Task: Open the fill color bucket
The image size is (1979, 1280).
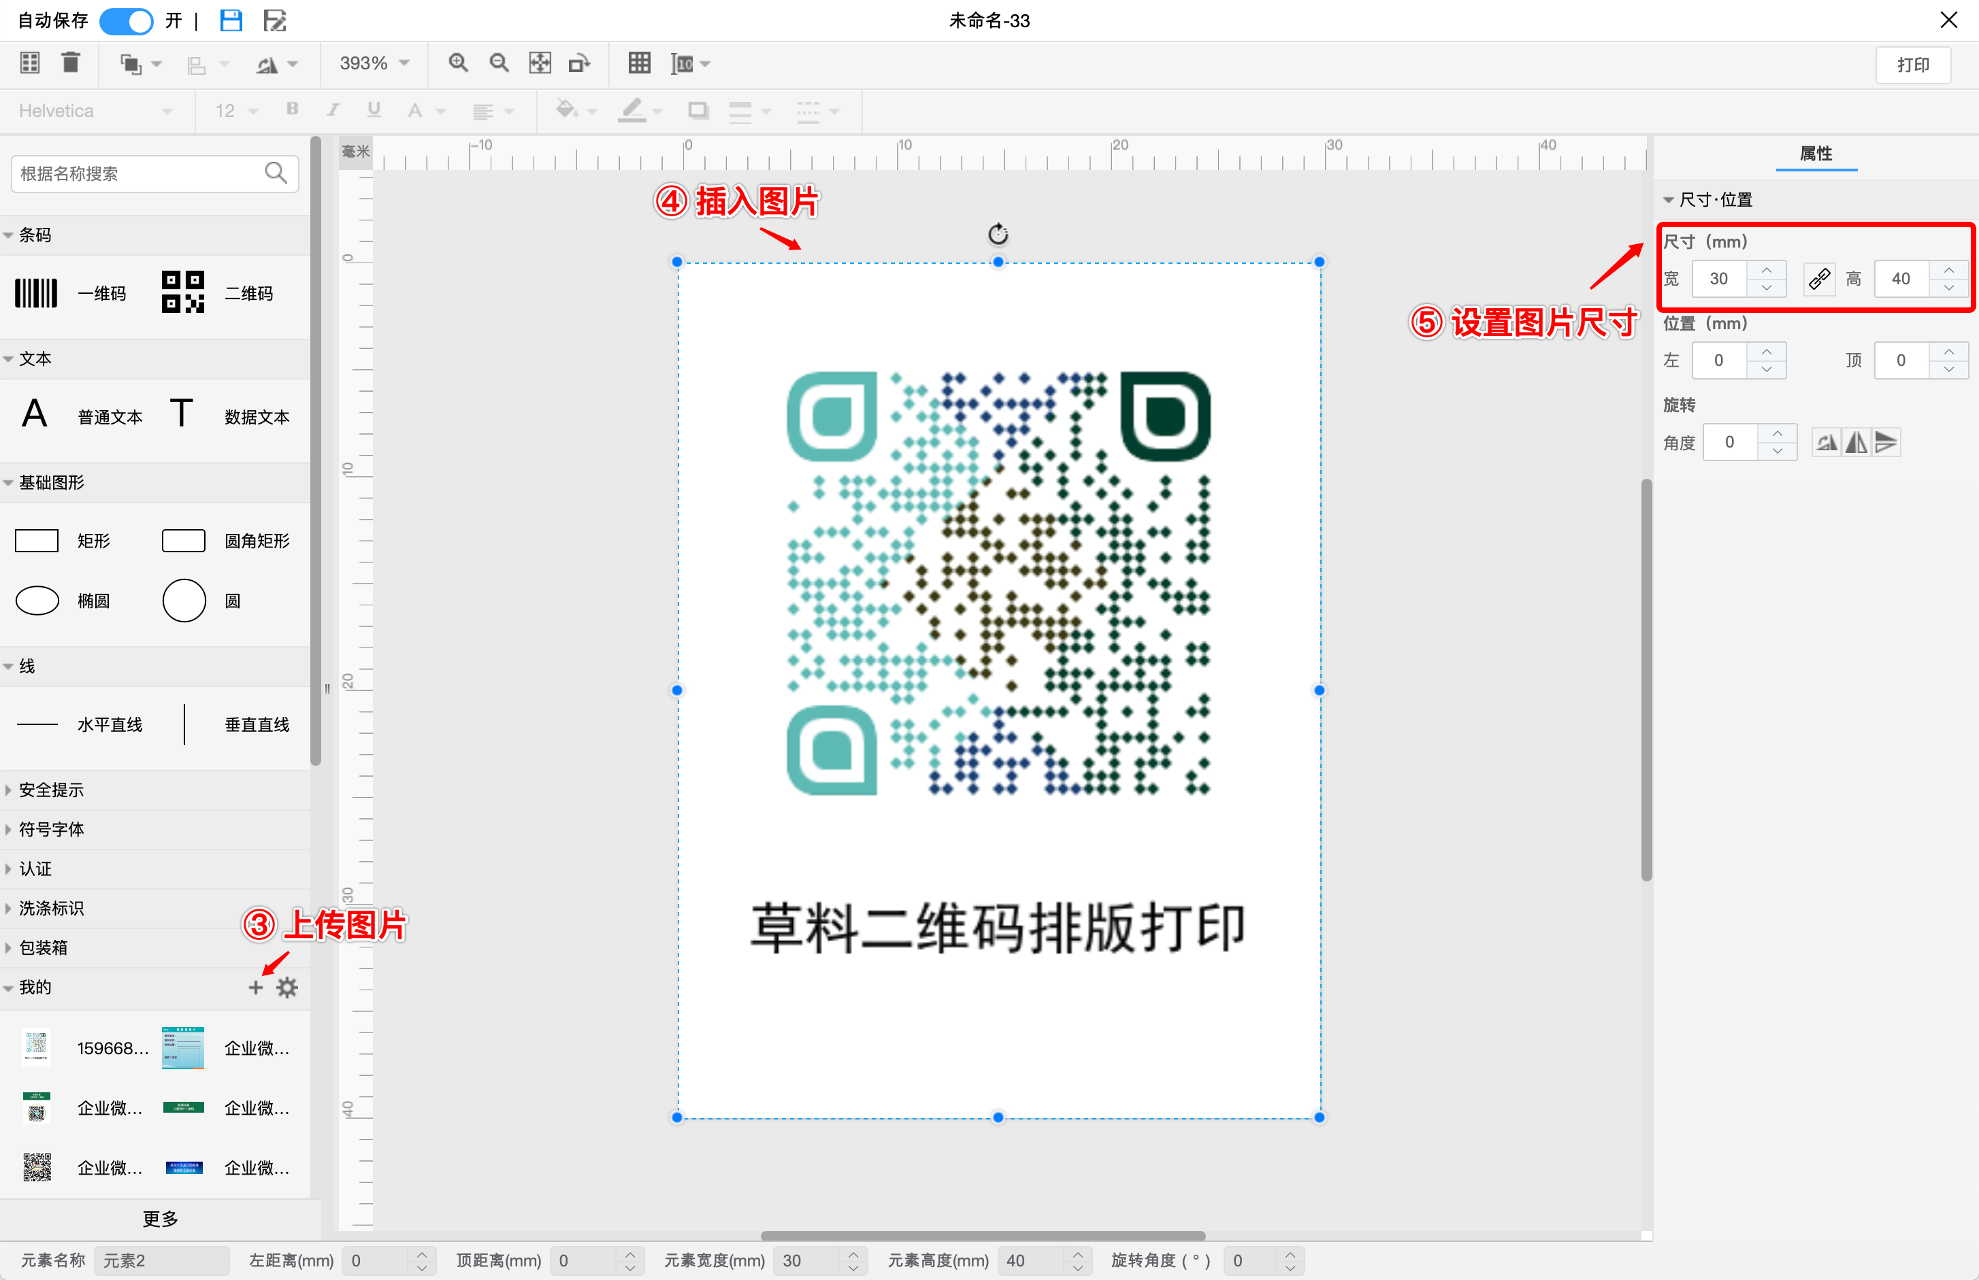Action: click(576, 110)
